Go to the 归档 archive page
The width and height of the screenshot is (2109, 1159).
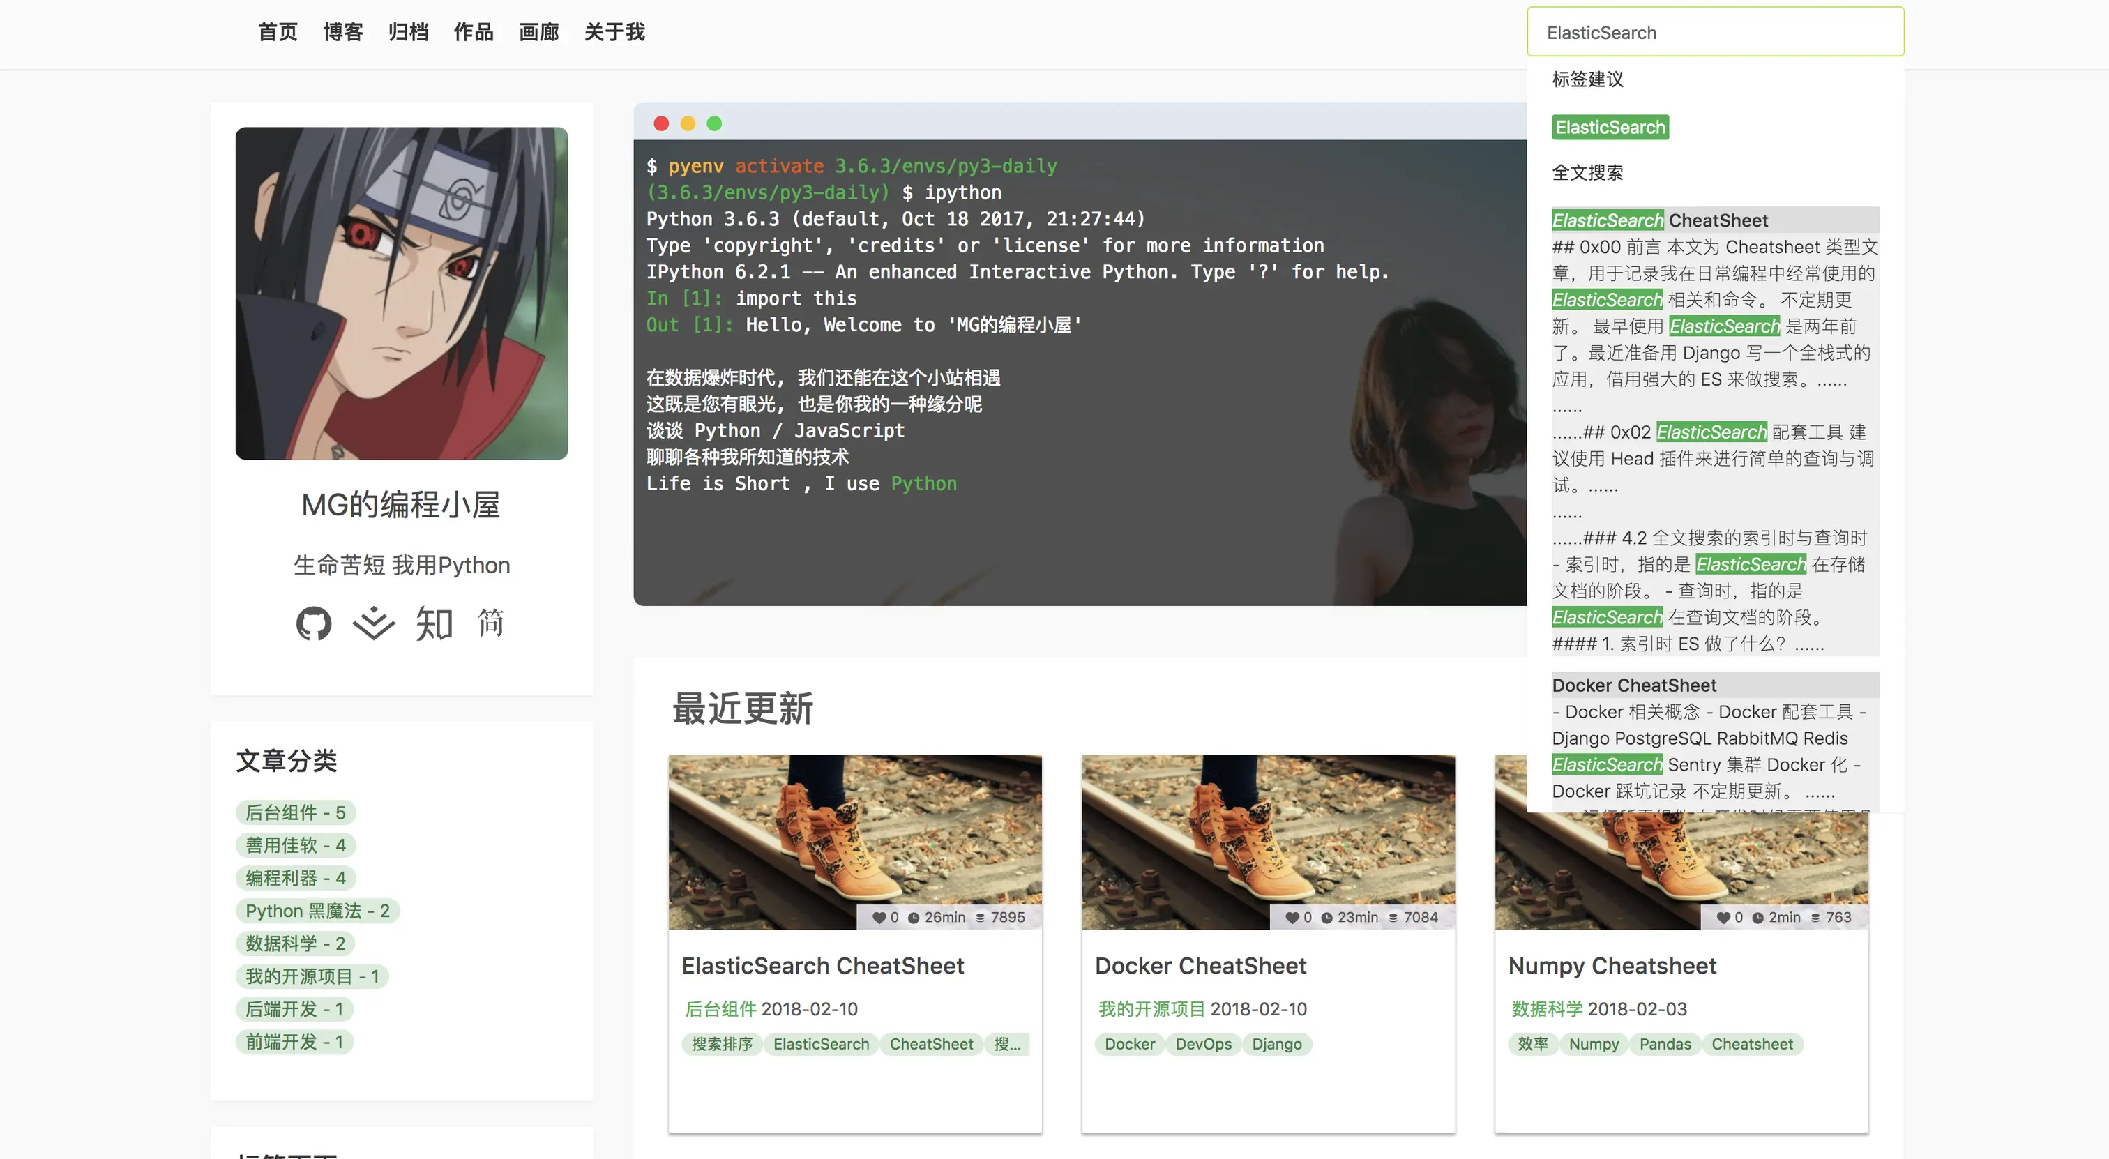point(408,32)
